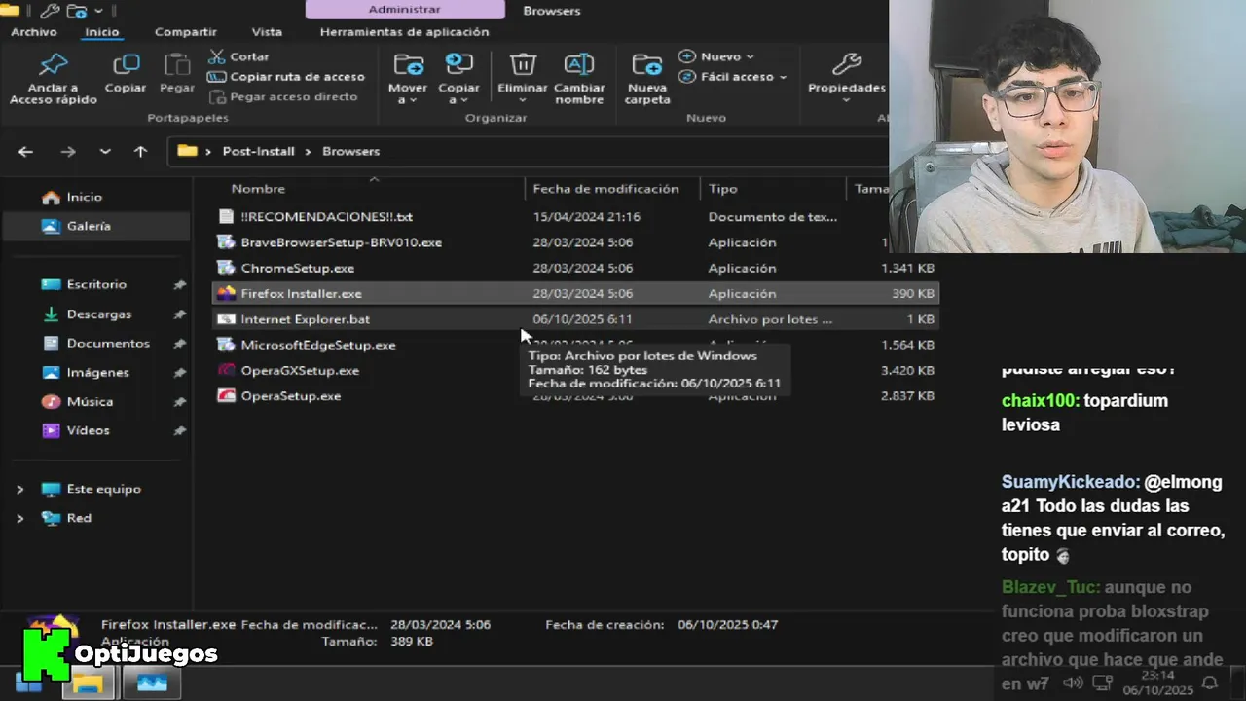Image resolution: width=1246 pixels, height=701 pixels.
Task: Select OperaGXSetup.exe file
Action: tap(300, 370)
